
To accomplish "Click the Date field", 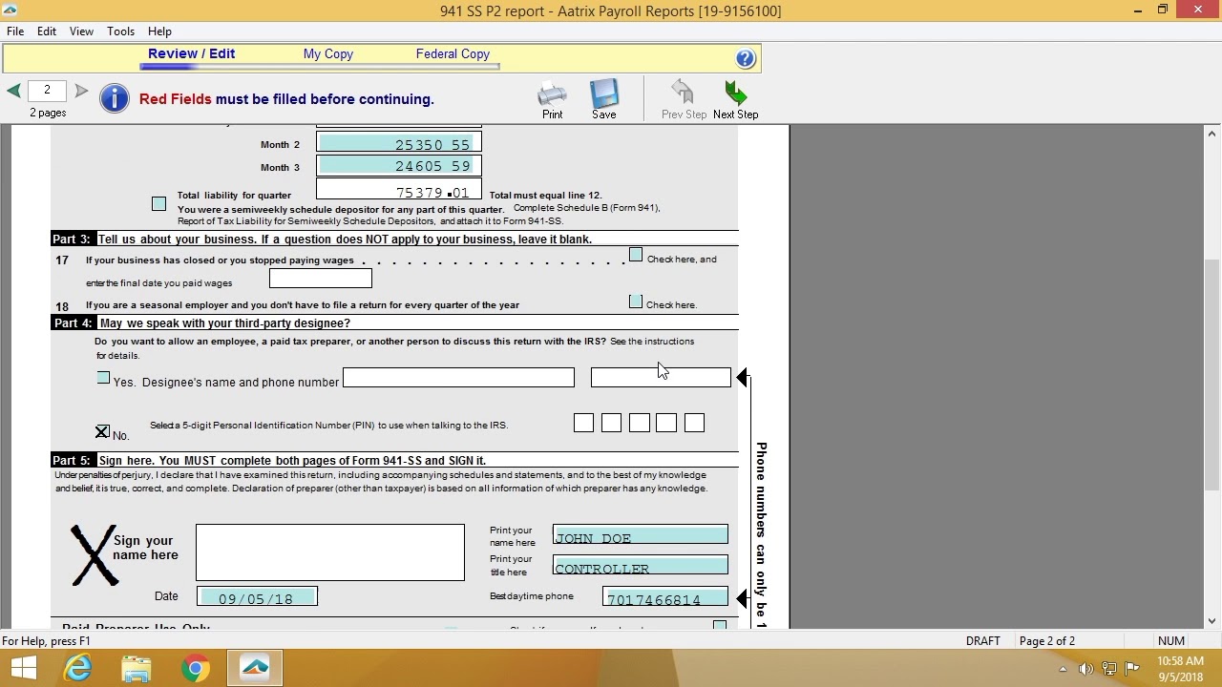I will coord(257,596).
